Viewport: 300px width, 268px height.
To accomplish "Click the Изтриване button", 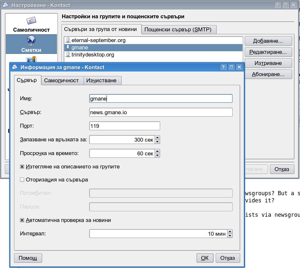I will [268, 63].
